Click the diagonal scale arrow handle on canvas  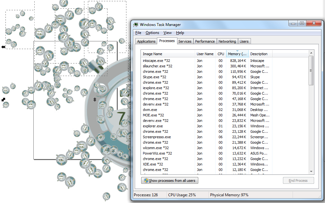point(4,100)
